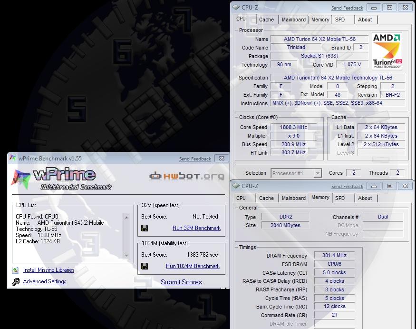Switch to Cache tab in lower CPU-Z window

click(x=266, y=198)
